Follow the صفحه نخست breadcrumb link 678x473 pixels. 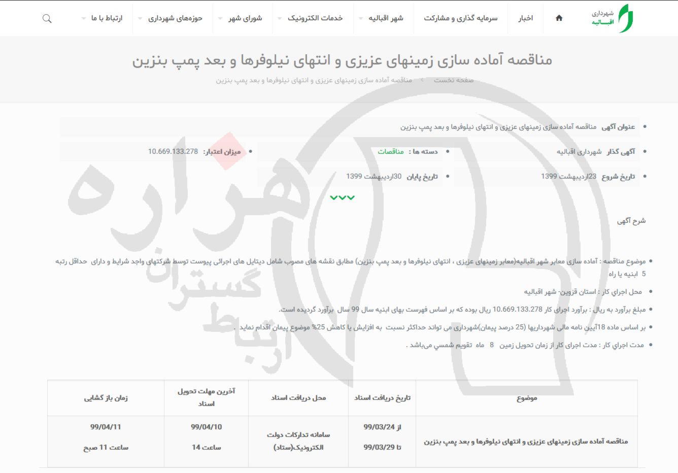pos(454,80)
